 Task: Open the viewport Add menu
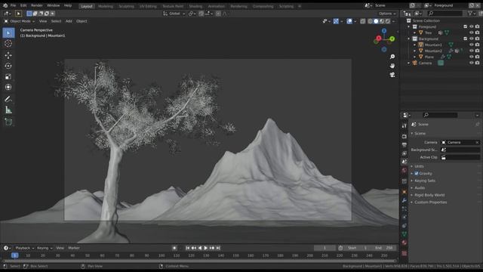[x=69, y=21]
